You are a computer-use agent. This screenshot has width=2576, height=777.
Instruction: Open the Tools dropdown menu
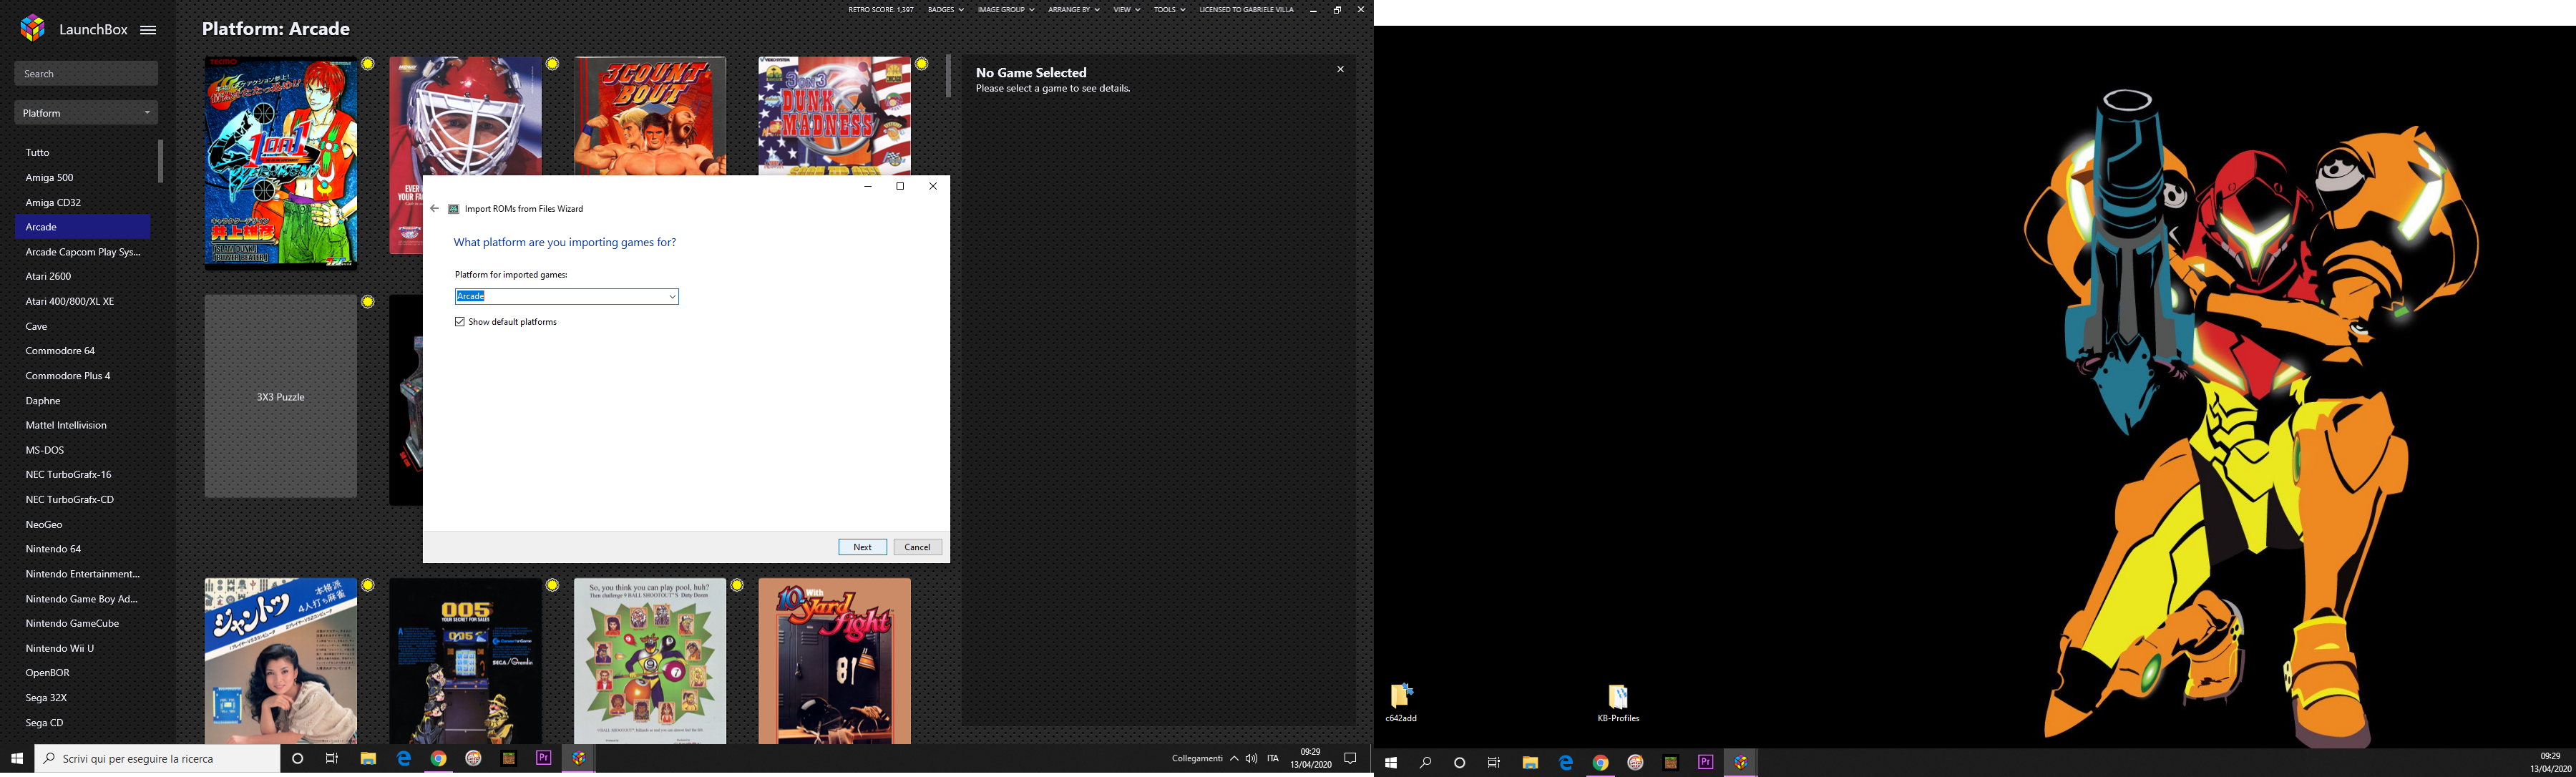pos(1169,10)
